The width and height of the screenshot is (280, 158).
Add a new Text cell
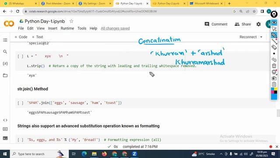tap(37, 37)
